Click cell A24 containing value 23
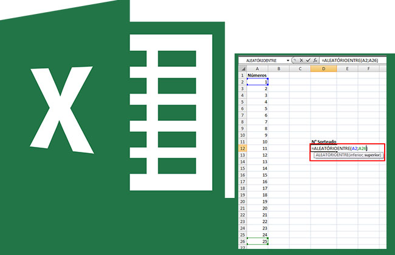 [x=257, y=228]
